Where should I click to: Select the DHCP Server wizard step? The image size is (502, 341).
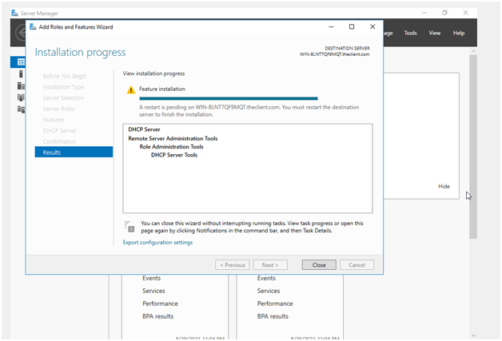click(59, 130)
